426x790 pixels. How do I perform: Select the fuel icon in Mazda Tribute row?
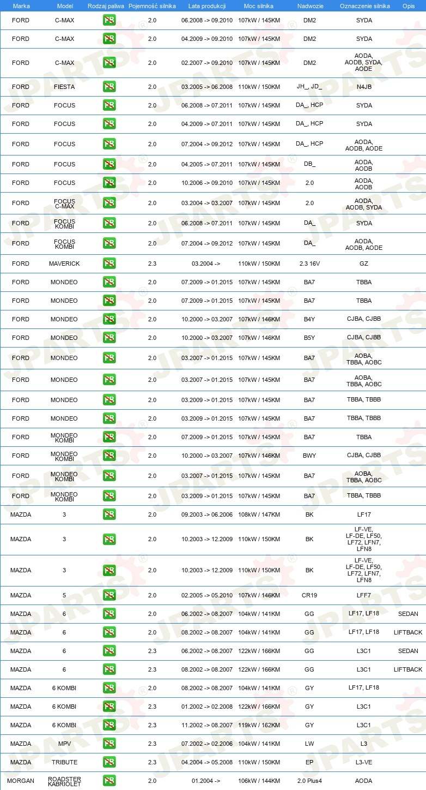point(109,762)
